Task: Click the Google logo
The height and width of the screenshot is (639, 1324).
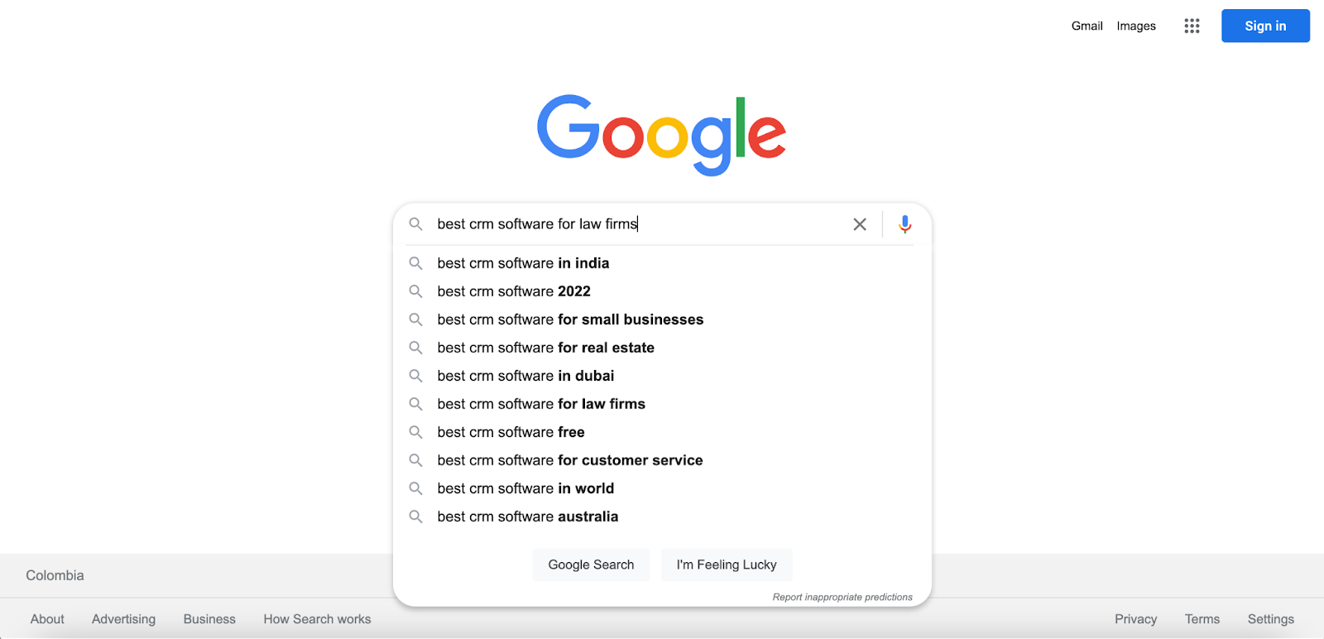Action: coord(661,135)
